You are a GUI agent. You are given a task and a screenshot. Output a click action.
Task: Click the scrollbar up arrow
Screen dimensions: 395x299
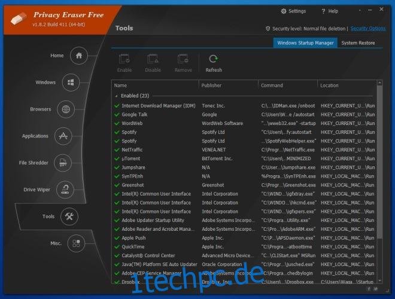[x=379, y=83]
